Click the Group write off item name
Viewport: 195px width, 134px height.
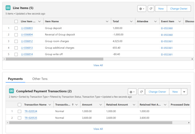54,54
